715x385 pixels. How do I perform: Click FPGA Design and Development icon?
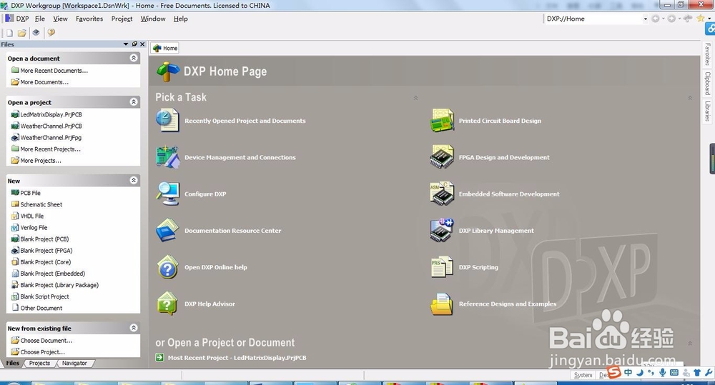pyautogui.click(x=442, y=157)
